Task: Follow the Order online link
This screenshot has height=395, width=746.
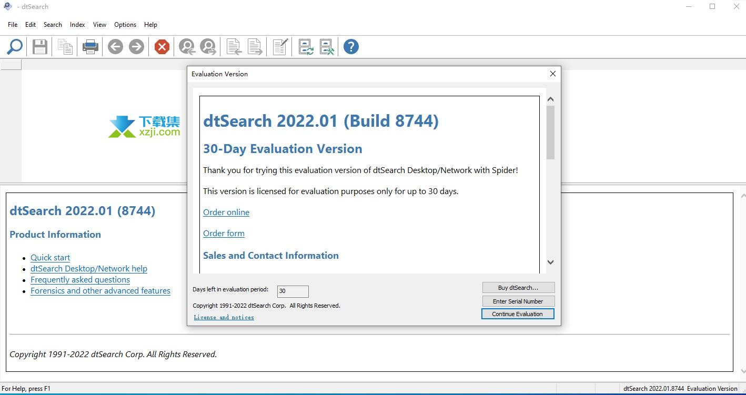Action: click(x=226, y=212)
